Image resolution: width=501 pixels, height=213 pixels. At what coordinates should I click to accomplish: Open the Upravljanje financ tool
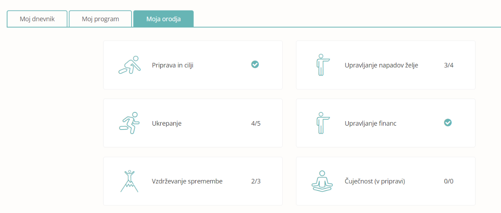(386, 123)
